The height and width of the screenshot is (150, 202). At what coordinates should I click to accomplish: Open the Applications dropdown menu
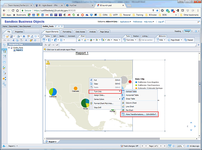(x=125, y=22)
